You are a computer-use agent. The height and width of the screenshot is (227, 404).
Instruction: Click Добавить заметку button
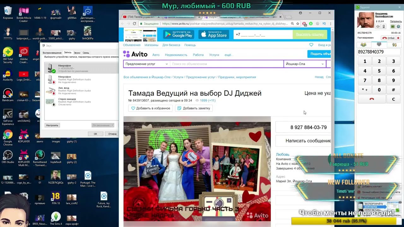193,108
